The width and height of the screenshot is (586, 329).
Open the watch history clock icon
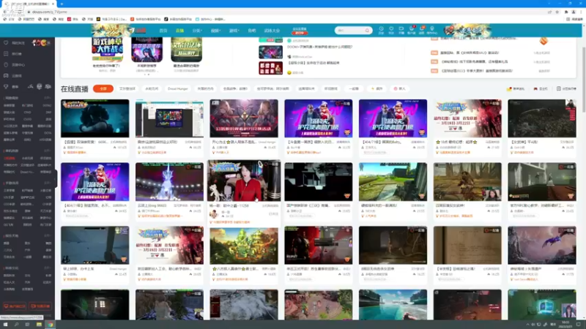click(x=381, y=30)
